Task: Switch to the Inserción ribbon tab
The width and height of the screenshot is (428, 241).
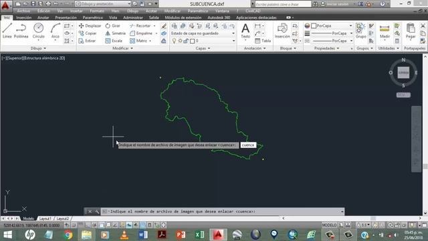Action: coord(24,17)
